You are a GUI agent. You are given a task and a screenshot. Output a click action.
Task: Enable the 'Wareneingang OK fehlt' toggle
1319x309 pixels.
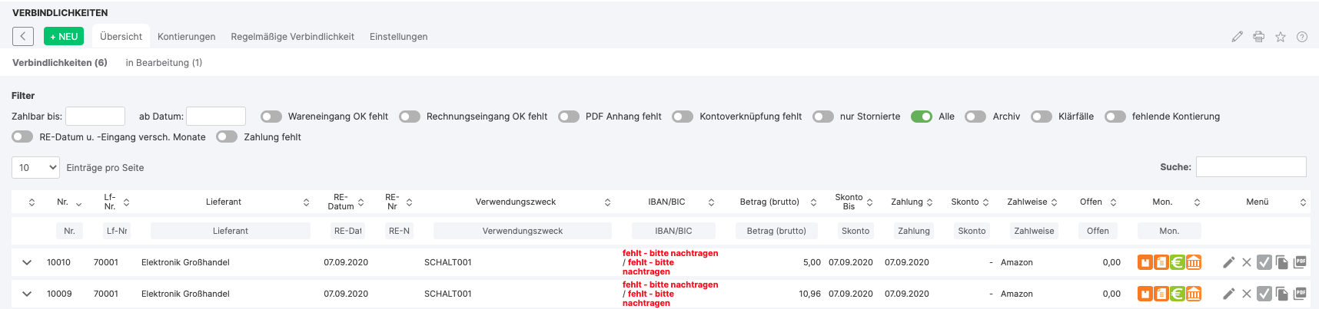pos(271,117)
